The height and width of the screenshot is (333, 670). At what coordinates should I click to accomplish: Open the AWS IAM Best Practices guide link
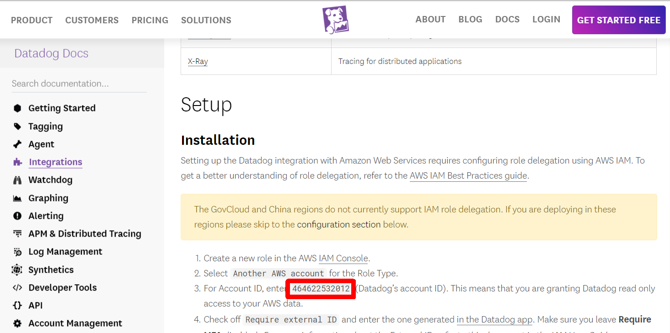pyautogui.click(x=468, y=176)
